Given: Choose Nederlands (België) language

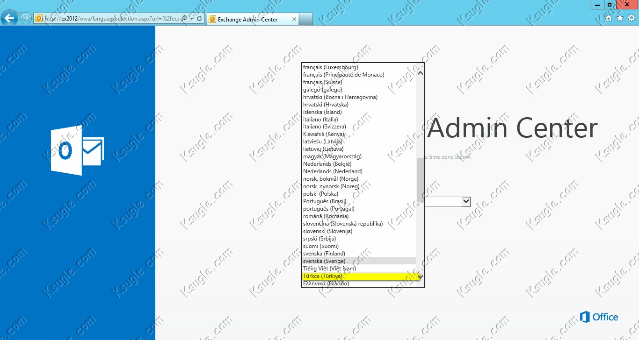Looking at the screenshot, I should 359,164.
